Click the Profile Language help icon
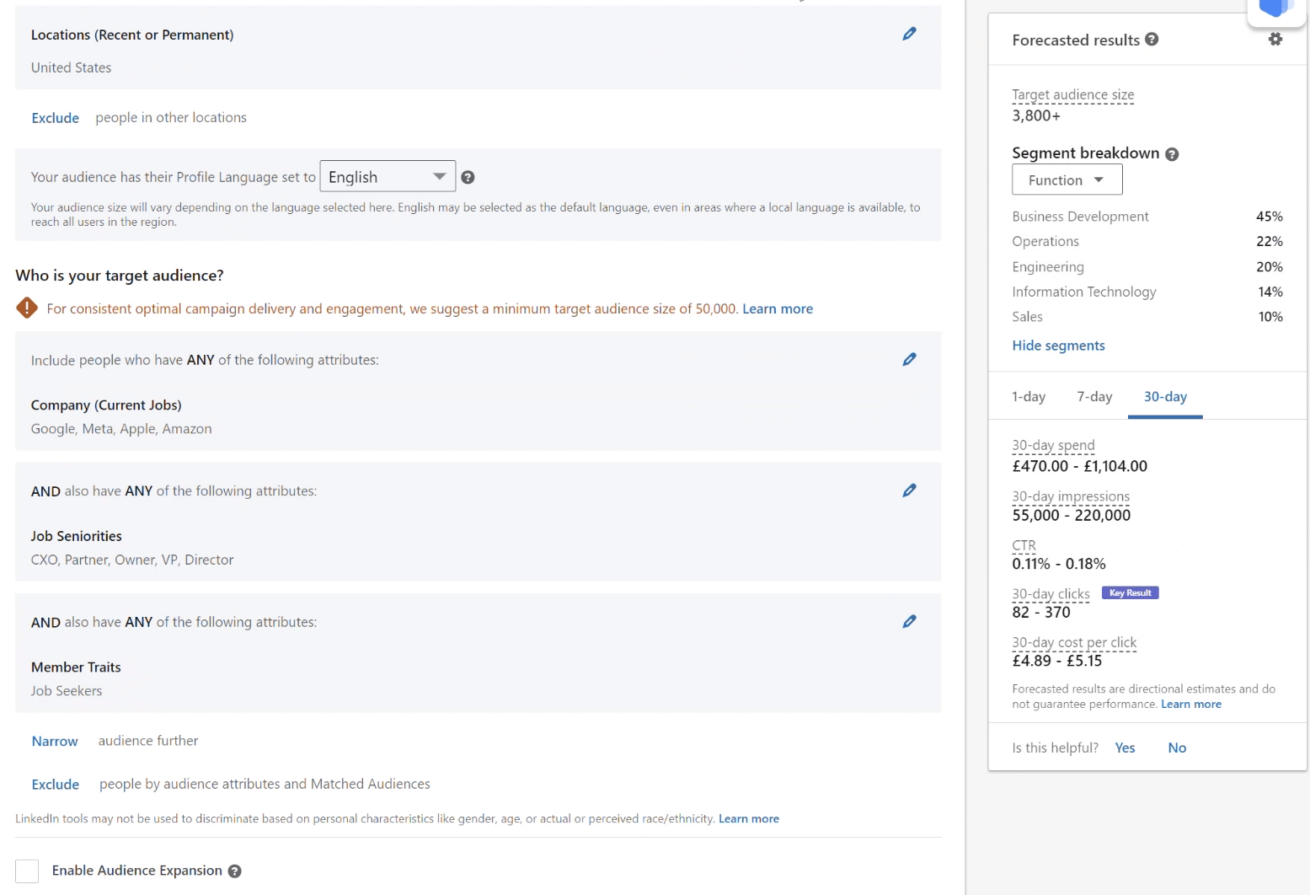 click(x=468, y=177)
